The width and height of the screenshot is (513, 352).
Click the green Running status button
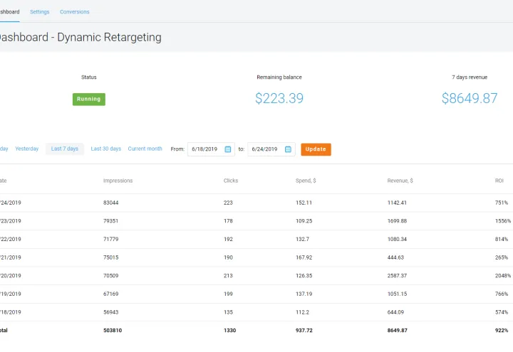coord(89,99)
